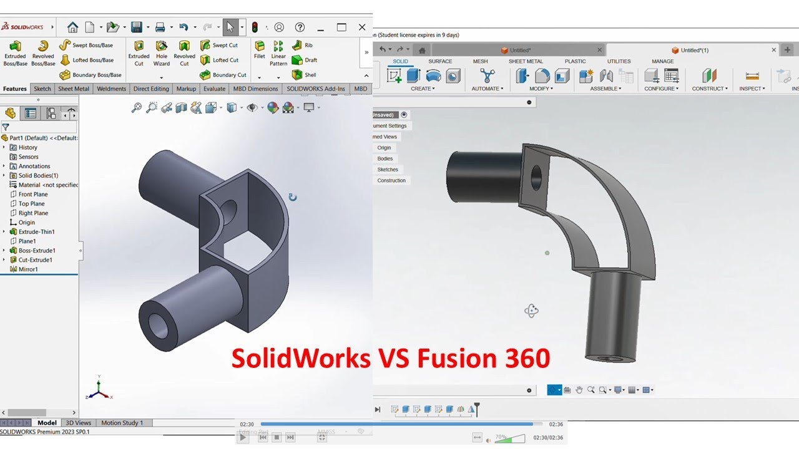
Task: Select Boundary Boss/Base tool
Action: [91, 75]
